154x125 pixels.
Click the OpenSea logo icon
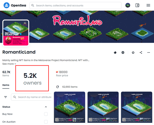(x=6, y=5)
